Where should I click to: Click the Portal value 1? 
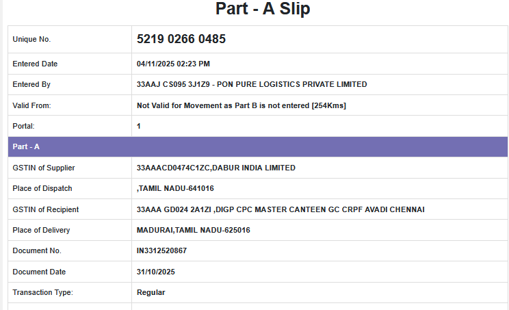point(139,126)
